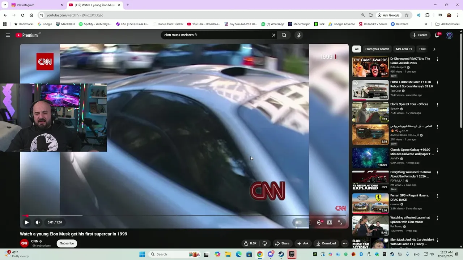Select From your search chip

click(377, 49)
